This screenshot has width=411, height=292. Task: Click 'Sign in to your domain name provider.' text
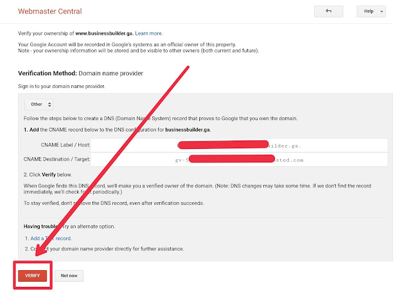(x=62, y=87)
